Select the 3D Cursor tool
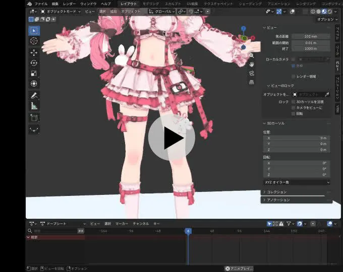Image resolution: width=343 pixels, height=272 pixels. (x=34, y=41)
